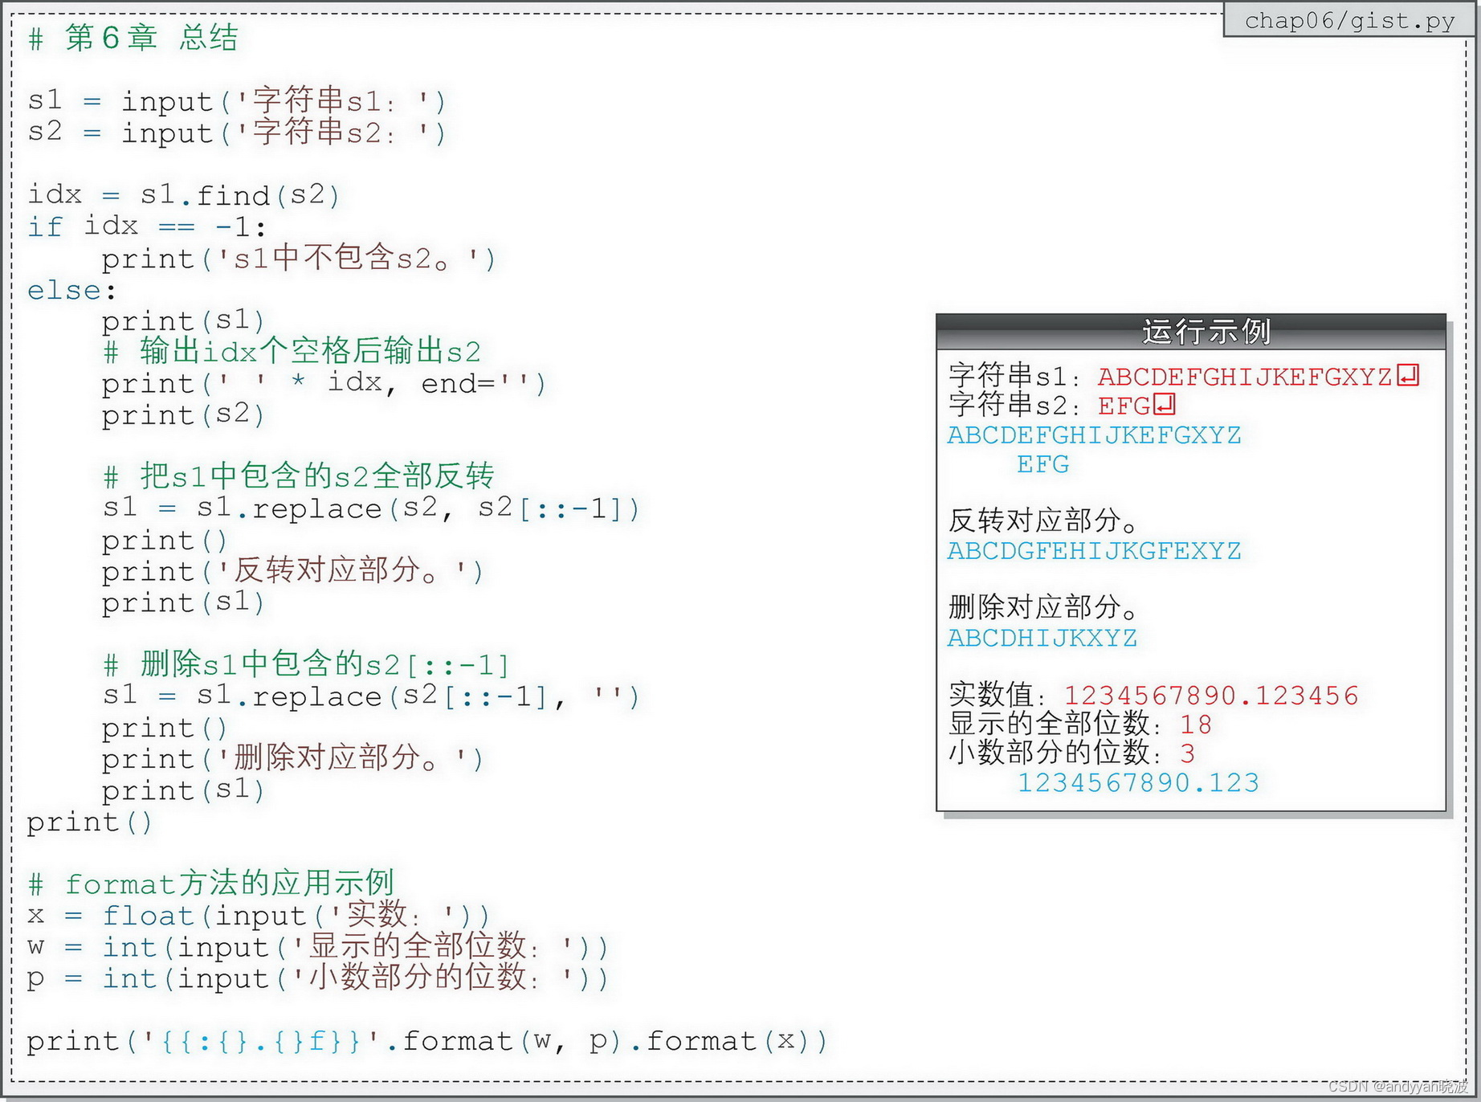Click the comment '# 把s1中包含的s2全部反转'
This screenshot has width=1481, height=1102.
(299, 476)
